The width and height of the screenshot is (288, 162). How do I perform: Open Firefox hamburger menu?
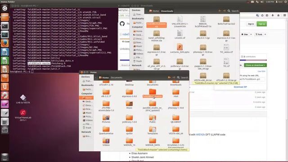(x=284, y=15)
